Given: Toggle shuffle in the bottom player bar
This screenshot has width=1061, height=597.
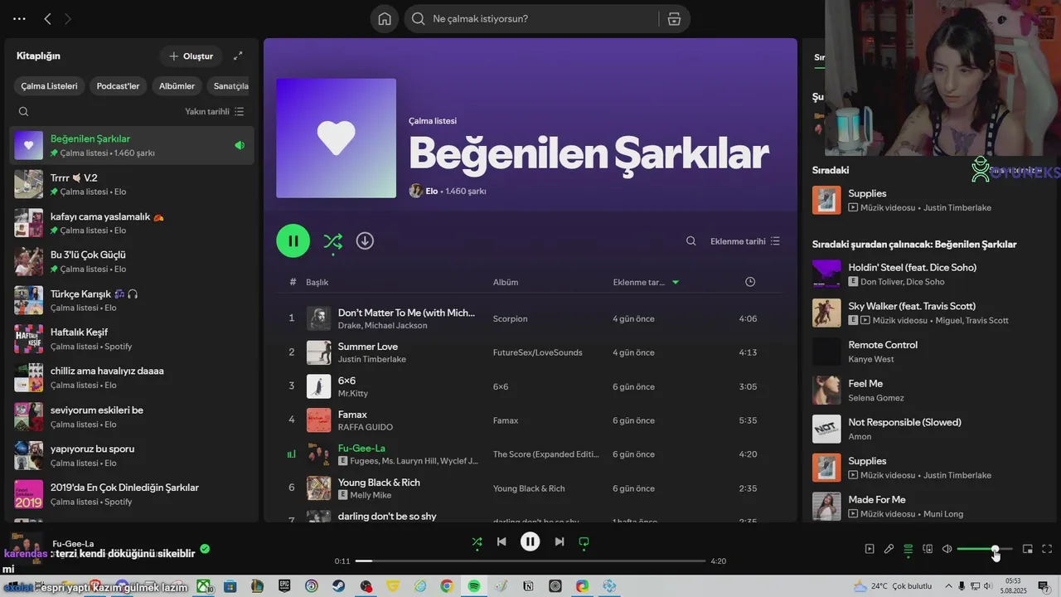Looking at the screenshot, I should tap(477, 541).
